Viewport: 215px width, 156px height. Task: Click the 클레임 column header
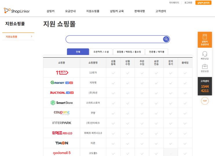pyautogui.click(x=185, y=62)
